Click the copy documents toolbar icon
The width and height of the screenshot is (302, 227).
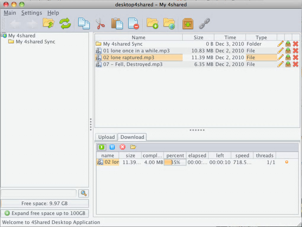84,23
